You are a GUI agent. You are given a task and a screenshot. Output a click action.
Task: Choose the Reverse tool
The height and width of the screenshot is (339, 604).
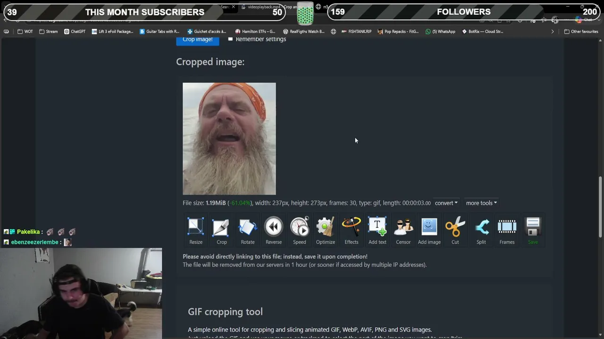pos(274,231)
